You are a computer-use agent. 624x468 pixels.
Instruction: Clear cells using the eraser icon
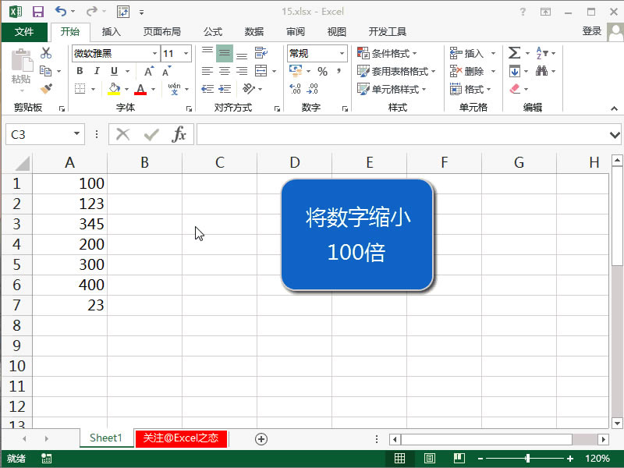514,88
